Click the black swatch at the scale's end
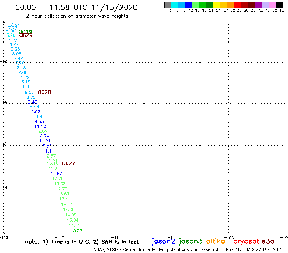This screenshot has height=253, width=288. point(279,5)
